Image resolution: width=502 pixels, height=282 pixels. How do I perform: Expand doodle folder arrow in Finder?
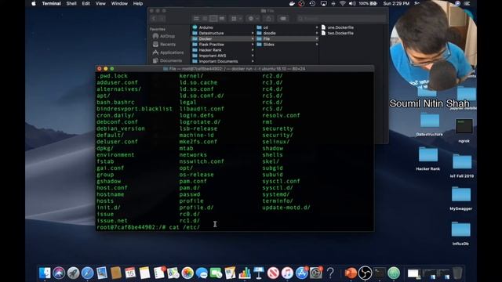[317, 33]
